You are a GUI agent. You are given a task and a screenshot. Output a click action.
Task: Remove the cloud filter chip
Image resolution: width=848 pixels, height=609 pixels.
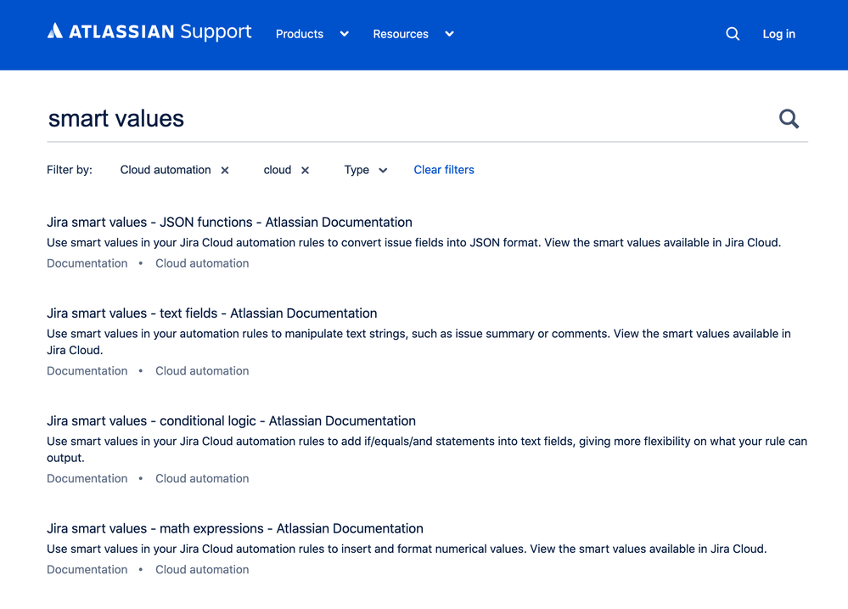pos(305,171)
